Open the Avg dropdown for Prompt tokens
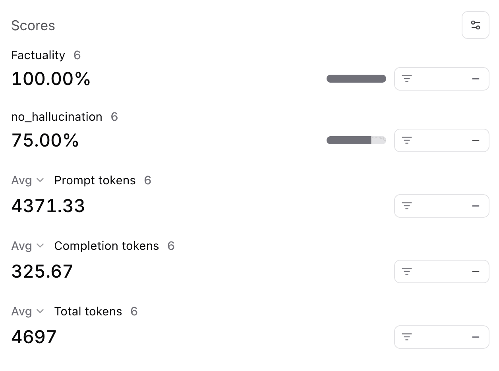This screenshot has height=371, width=499. pyautogui.click(x=27, y=180)
